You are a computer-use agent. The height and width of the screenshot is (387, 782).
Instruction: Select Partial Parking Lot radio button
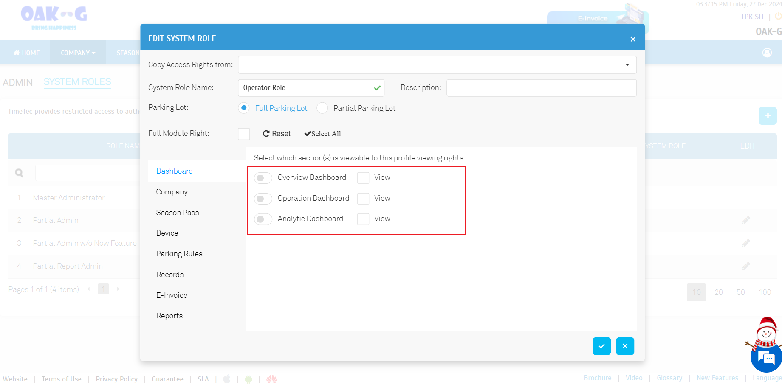[x=322, y=108]
